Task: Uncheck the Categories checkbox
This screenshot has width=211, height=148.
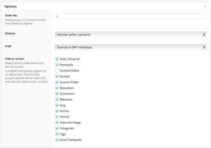Action: [x=57, y=128]
